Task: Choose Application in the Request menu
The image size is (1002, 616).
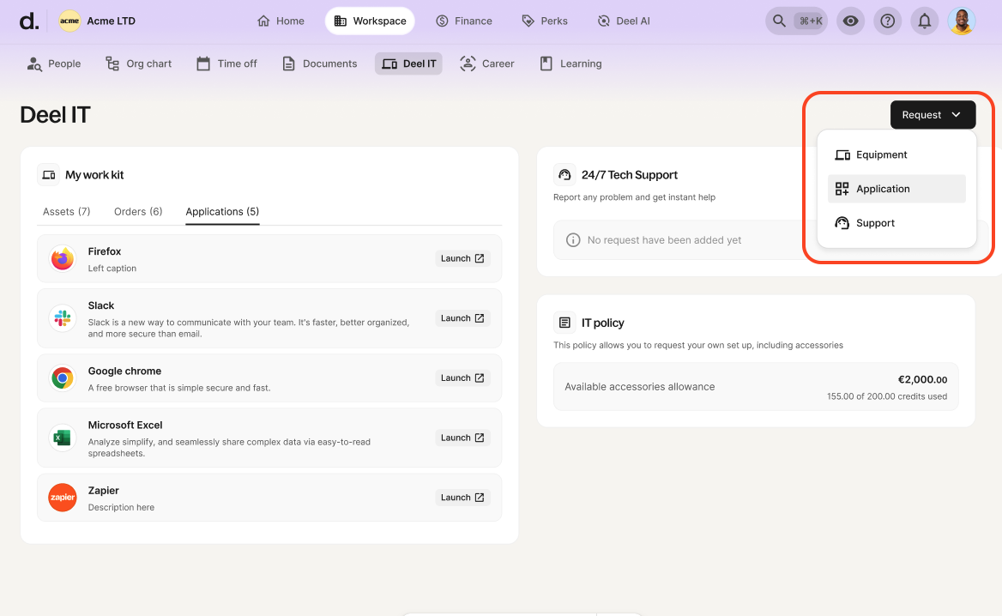Action: pyautogui.click(x=883, y=189)
